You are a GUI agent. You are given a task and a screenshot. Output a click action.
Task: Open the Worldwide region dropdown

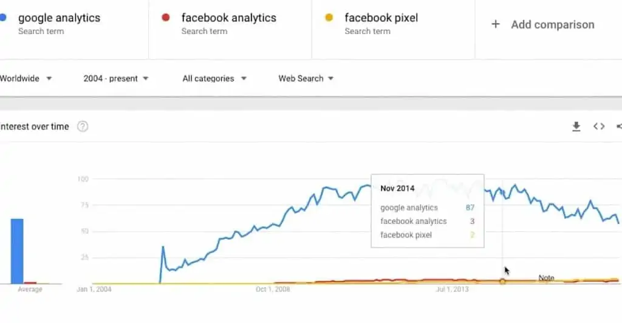(26, 78)
